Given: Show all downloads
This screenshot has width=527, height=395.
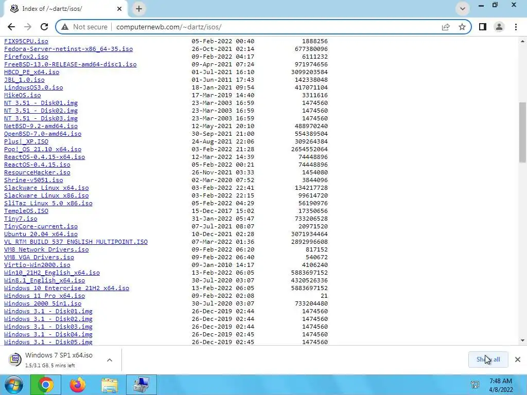Looking at the screenshot, I should (x=488, y=360).
